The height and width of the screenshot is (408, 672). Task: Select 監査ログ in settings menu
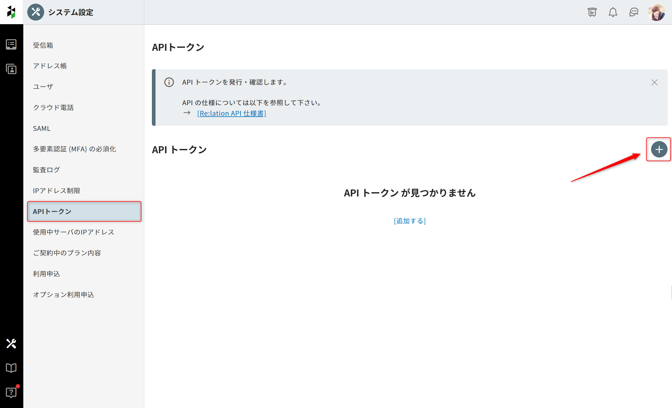coord(46,170)
